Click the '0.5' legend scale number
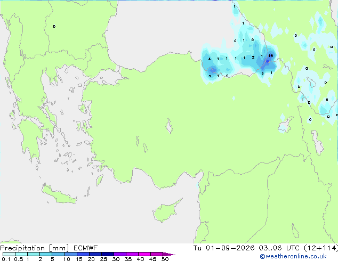This screenshot has height=261, width=338. click(19, 259)
